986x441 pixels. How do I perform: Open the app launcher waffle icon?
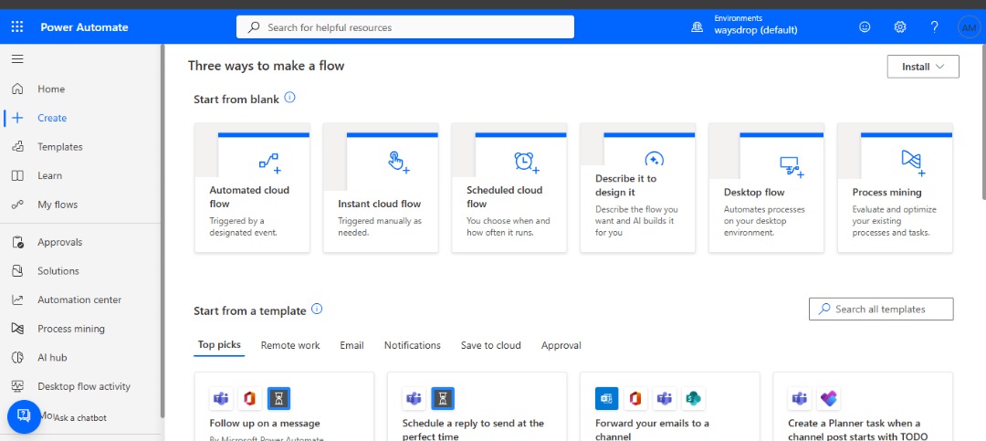(x=17, y=27)
